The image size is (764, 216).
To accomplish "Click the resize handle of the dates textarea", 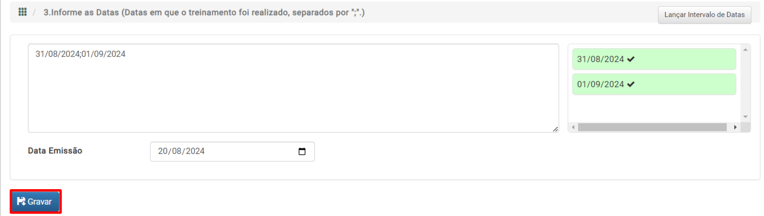I will pos(555,129).
